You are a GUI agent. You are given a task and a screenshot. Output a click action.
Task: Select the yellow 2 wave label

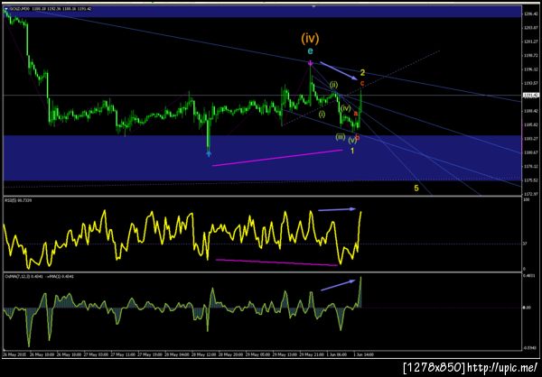coord(362,72)
